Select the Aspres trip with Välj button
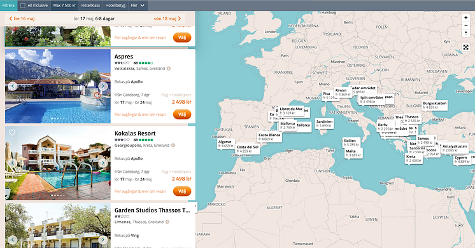Screen dimensions: 475x248 182,114
